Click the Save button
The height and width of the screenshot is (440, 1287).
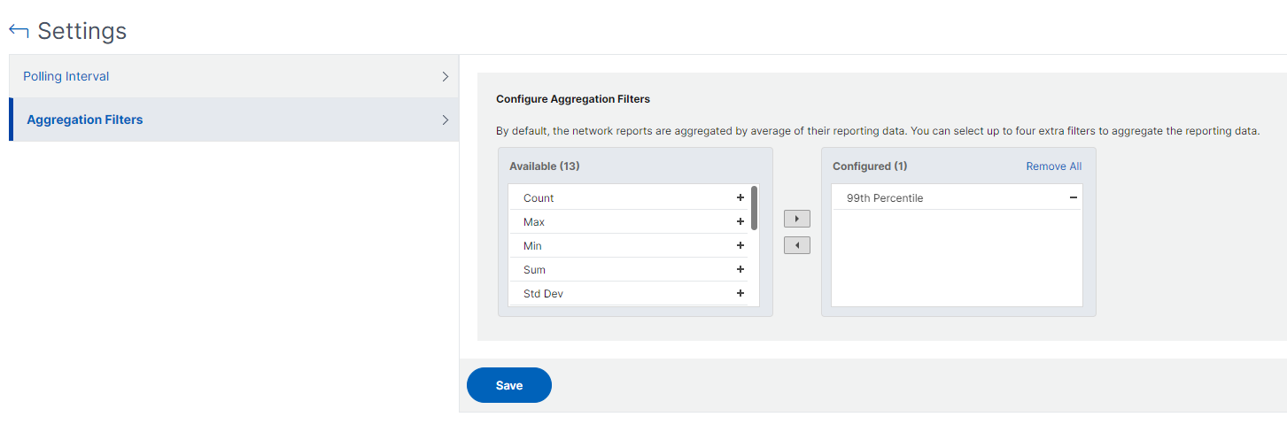tap(509, 385)
